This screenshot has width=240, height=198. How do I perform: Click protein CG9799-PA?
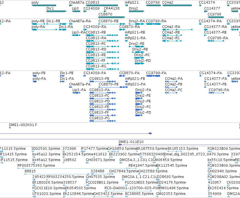(x=153, y=76)
